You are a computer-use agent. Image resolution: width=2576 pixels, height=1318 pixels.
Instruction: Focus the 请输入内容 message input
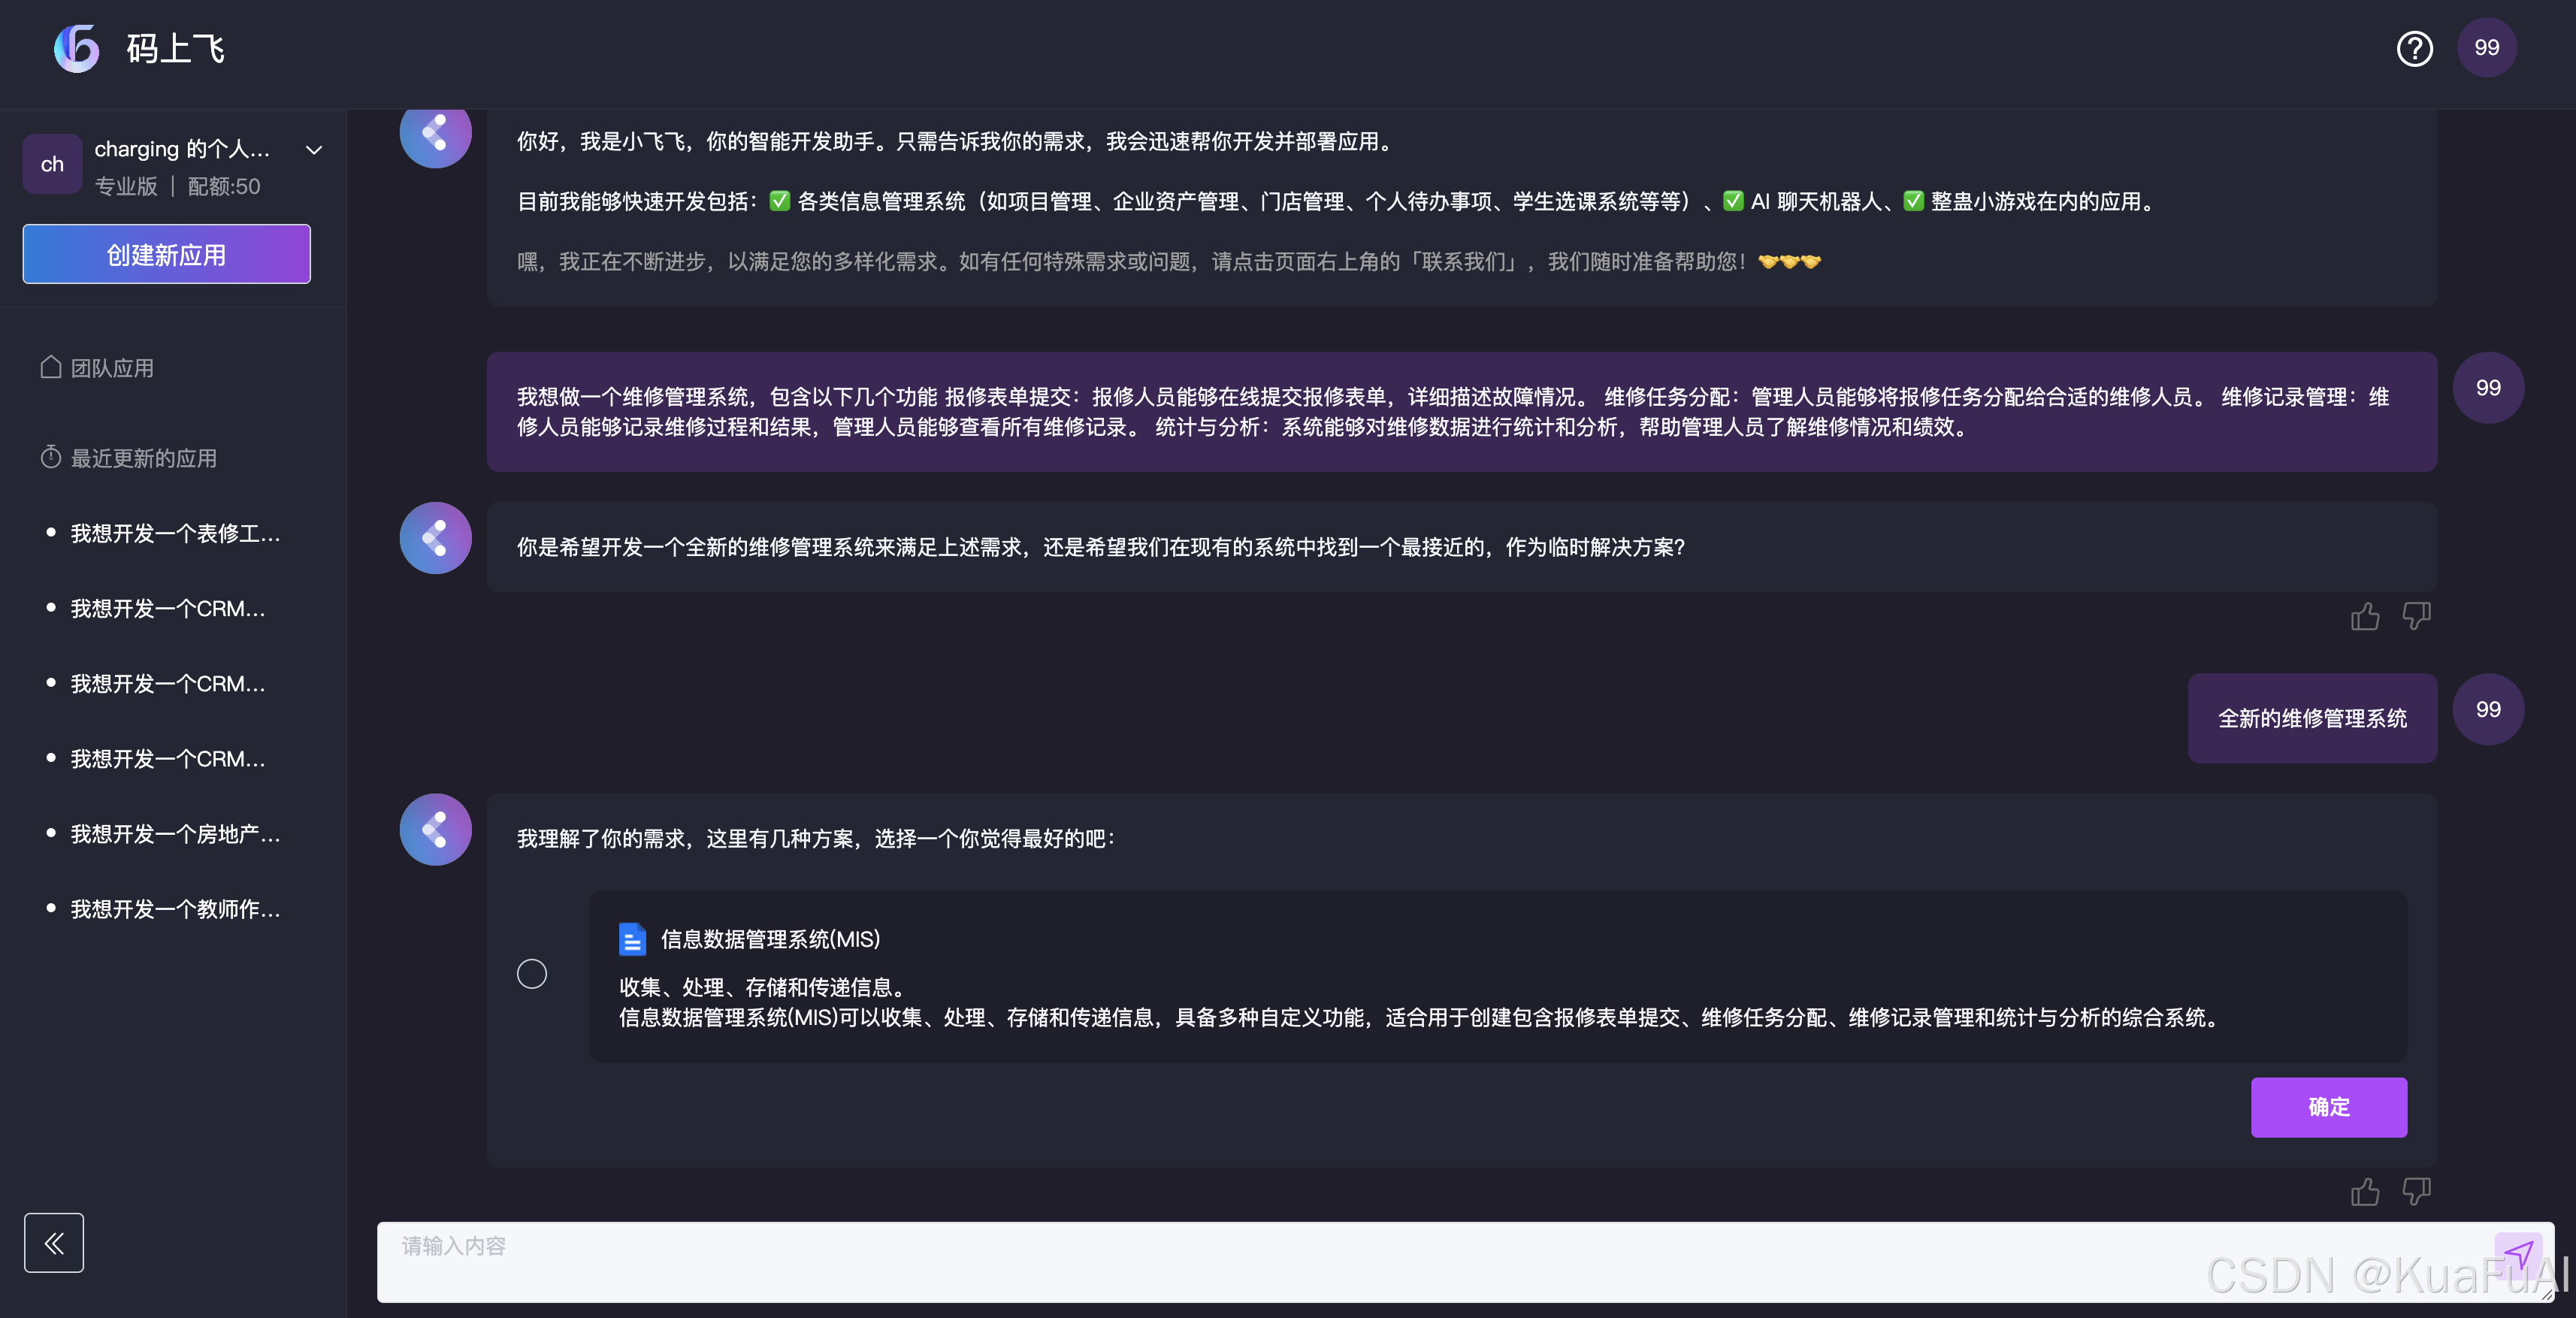pyautogui.click(x=1400, y=1260)
